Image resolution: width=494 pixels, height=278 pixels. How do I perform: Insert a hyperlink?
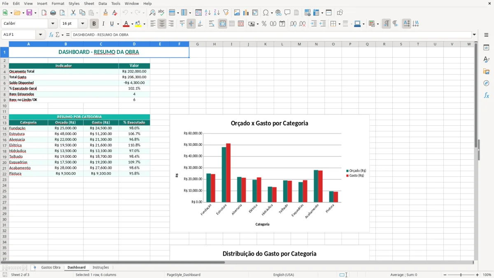pyautogui.click(x=279, y=13)
